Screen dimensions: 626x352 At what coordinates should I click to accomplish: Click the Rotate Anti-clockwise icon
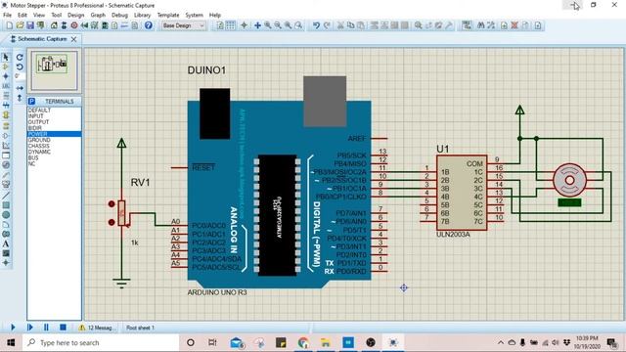[x=20, y=66]
